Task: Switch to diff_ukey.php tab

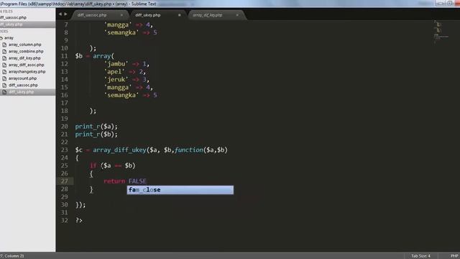Action: pos(148,15)
